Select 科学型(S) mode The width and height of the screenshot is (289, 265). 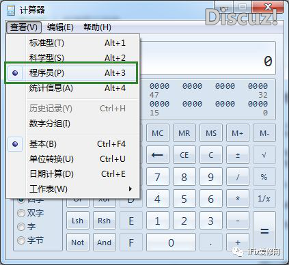coord(72,58)
